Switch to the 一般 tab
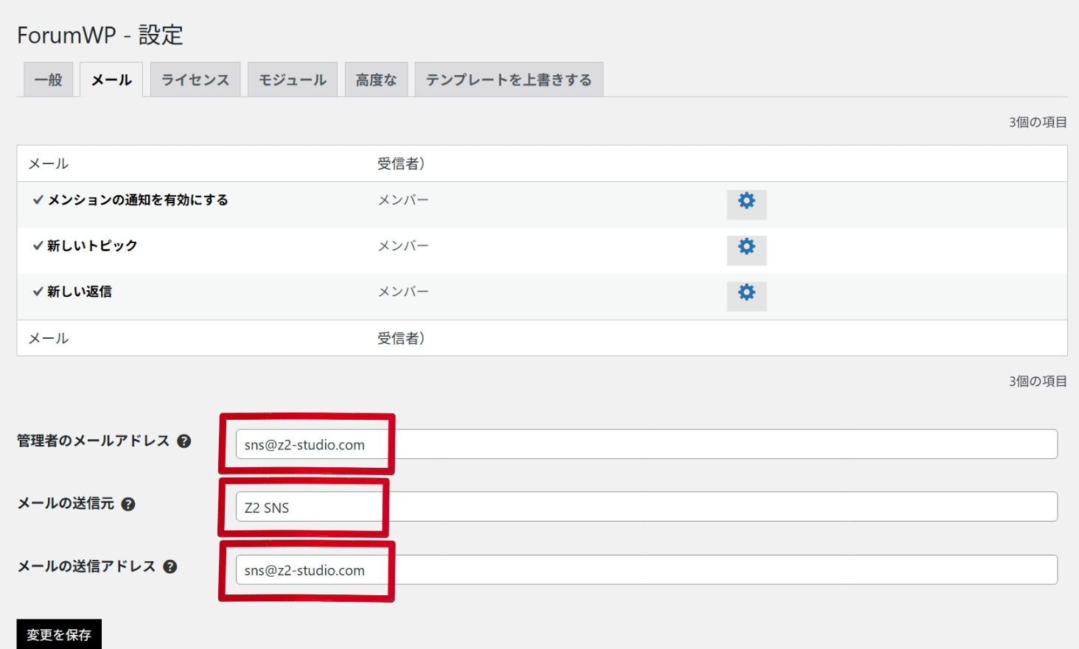The height and width of the screenshot is (649, 1079). 49,80
